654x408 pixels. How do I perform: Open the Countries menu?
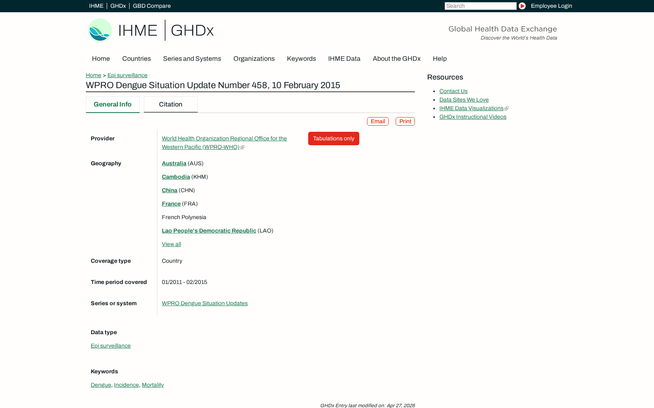pos(137,59)
